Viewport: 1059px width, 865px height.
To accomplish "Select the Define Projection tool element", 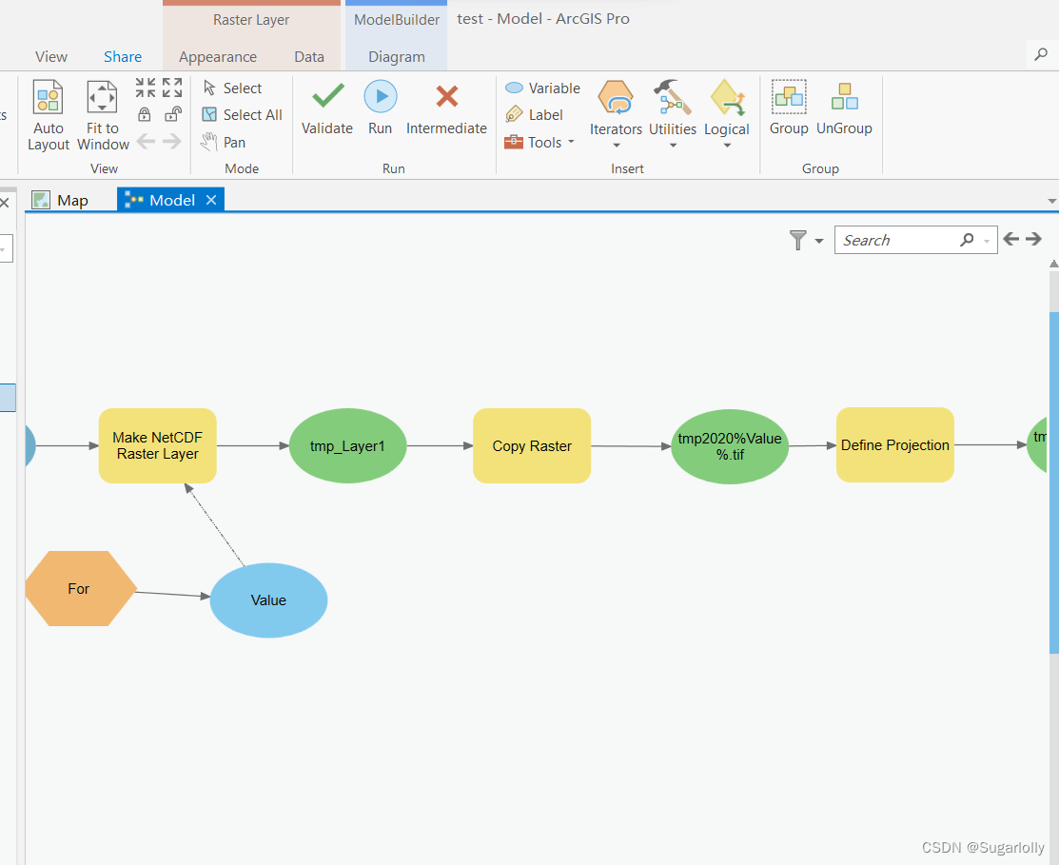I will [895, 445].
